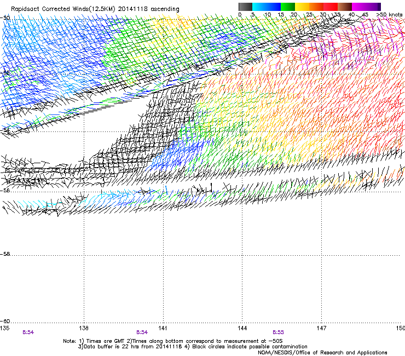The width and height of the screenshot is (405, 356).
Task: Click the orange 25-30 knots legend swatch
Action: 316,7
